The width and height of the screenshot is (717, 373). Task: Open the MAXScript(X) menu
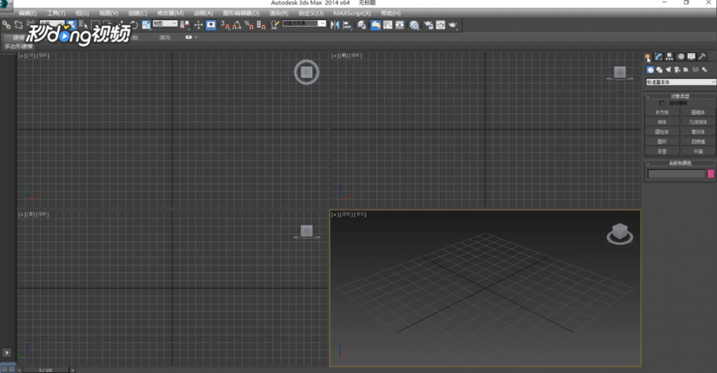point(352,13)
